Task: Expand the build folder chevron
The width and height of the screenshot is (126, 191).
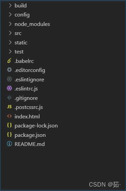Action: coord(10,5)
